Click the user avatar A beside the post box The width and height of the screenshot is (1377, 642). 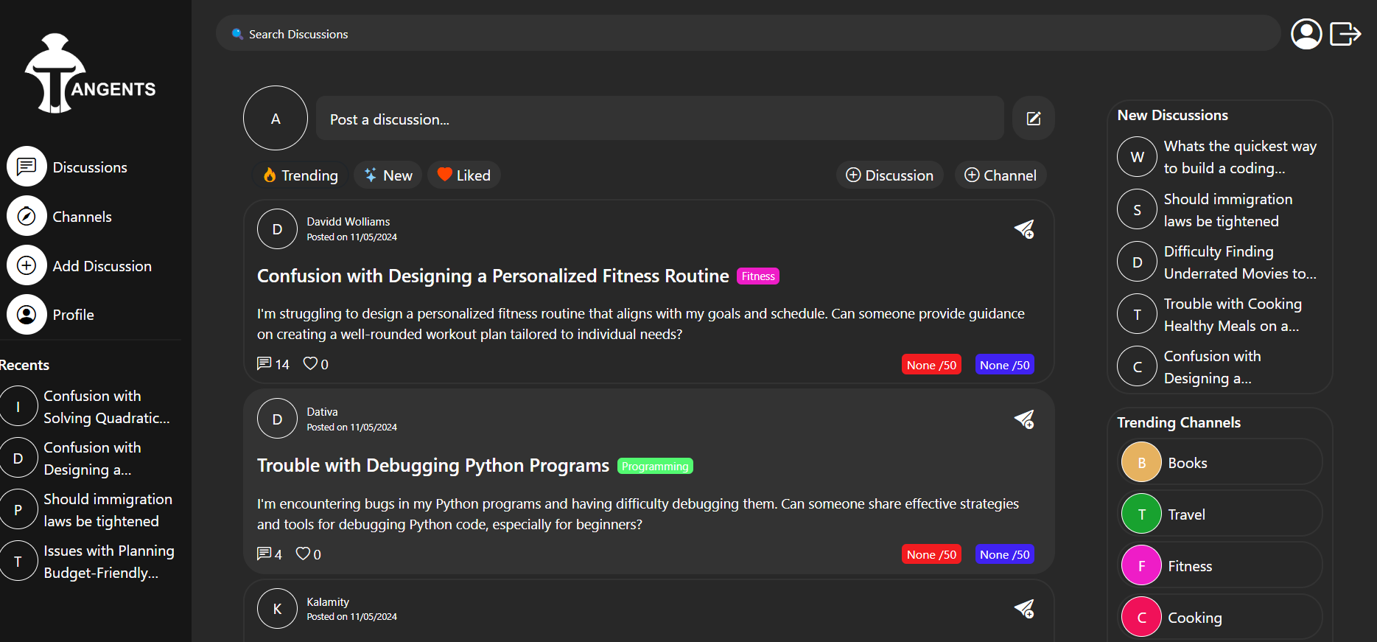(276, 119)
